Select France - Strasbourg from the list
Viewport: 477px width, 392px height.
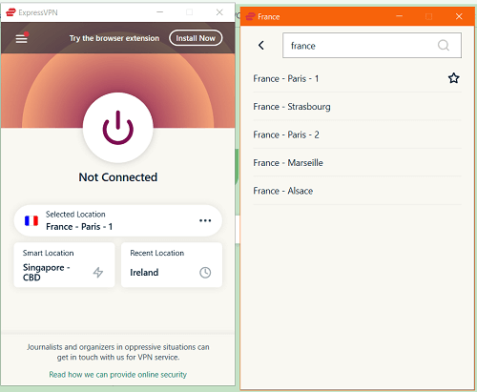(x=357, y=107)
